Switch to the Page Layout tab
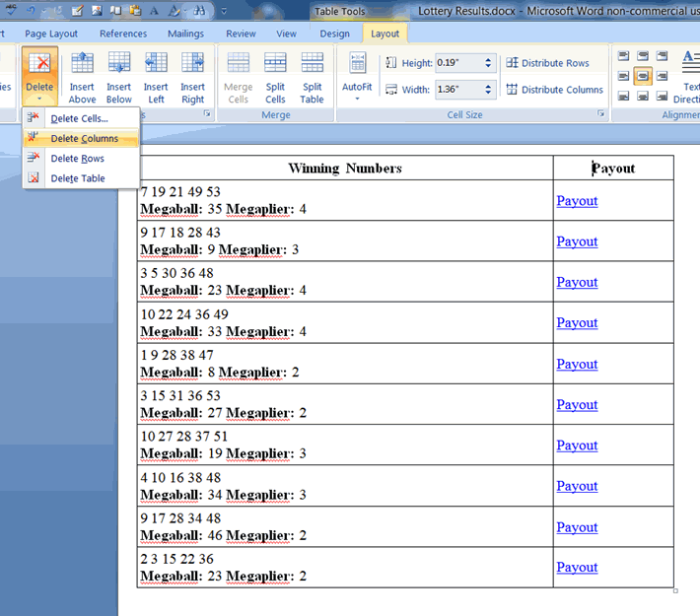 (51, 34)
